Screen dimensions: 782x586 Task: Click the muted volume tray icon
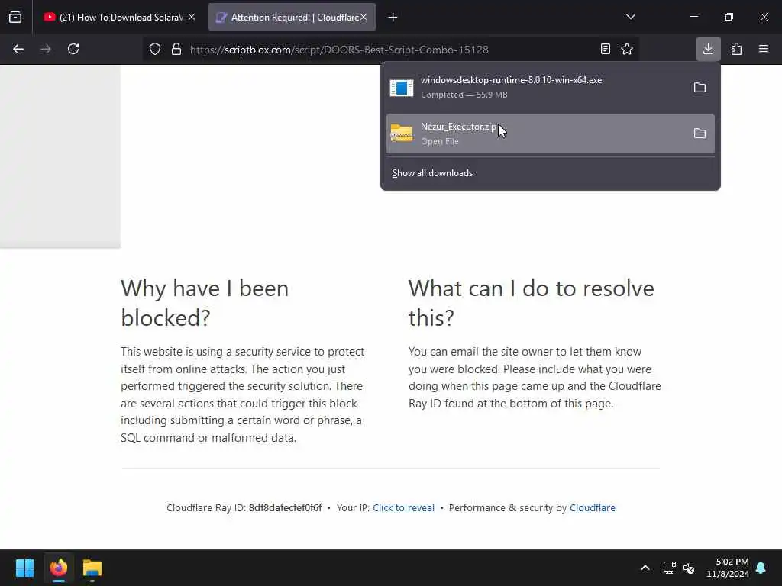(x=689, y=568)
